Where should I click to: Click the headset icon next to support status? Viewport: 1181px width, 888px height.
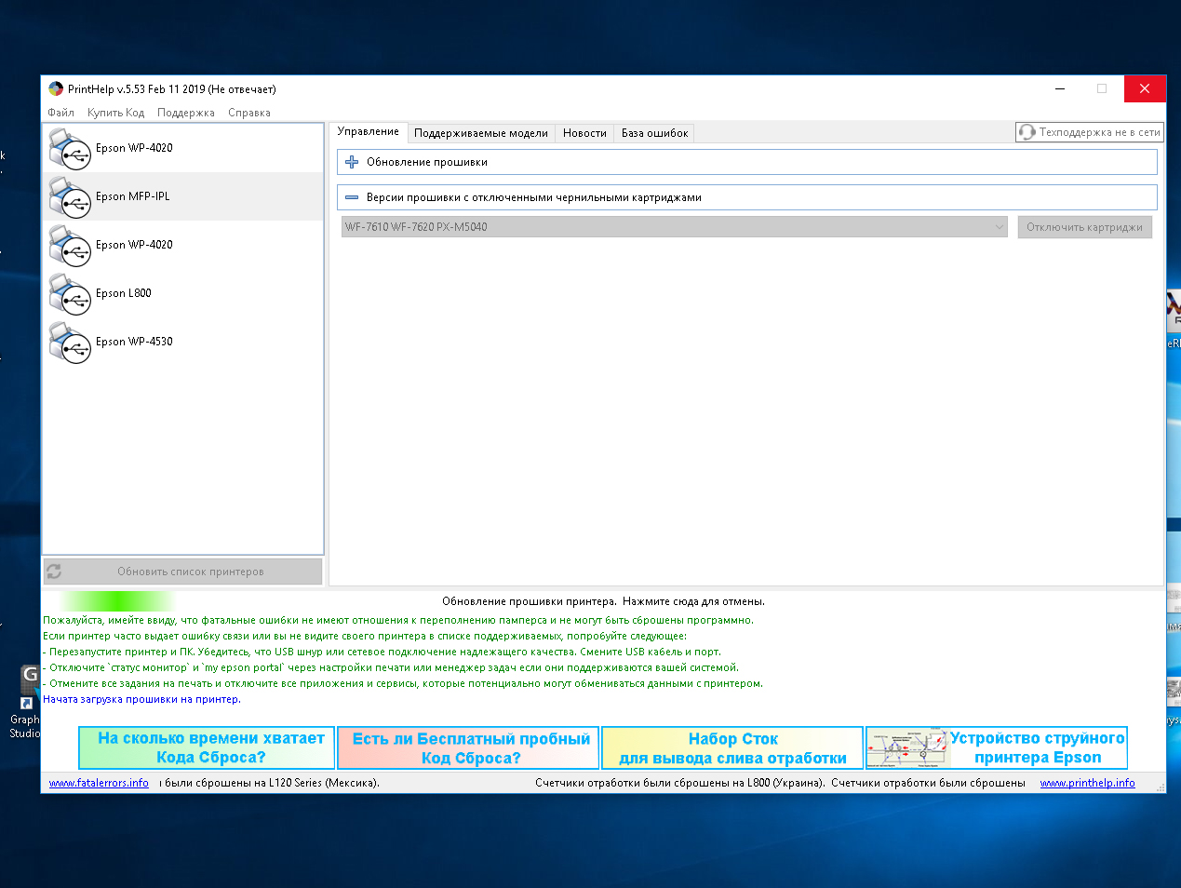(1027, 132)
